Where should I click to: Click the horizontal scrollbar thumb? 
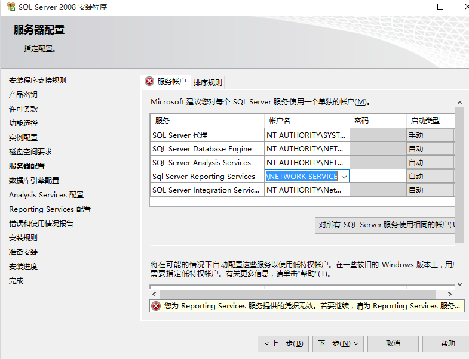[298, 294]
